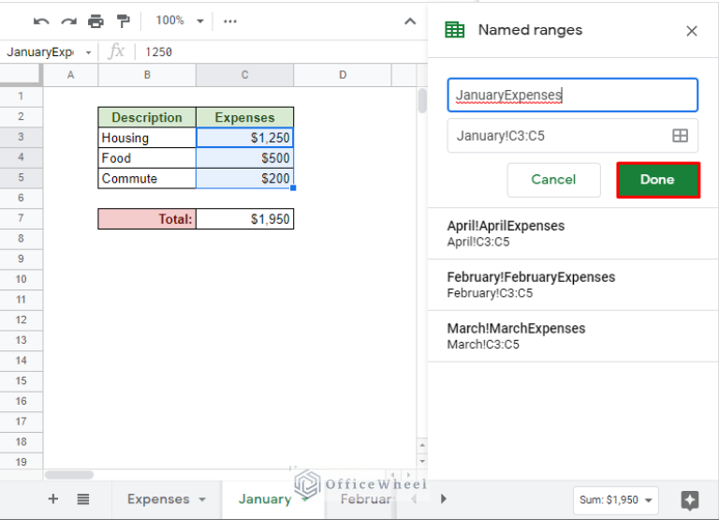Expand the Sum: $1,950 dropdown
The image size is (719, 520).
(616, 499)
